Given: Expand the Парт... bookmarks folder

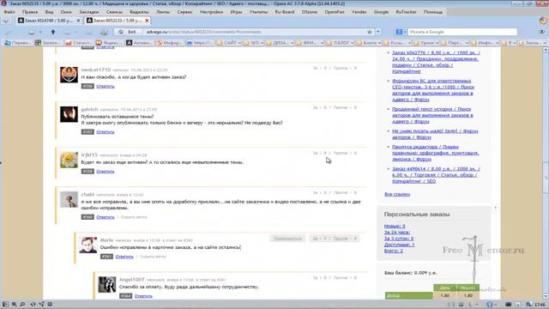Looking at the screenshot, I should click(x=455, y=43).
